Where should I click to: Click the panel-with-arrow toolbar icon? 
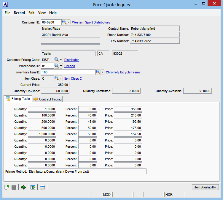tap(33, 187)
